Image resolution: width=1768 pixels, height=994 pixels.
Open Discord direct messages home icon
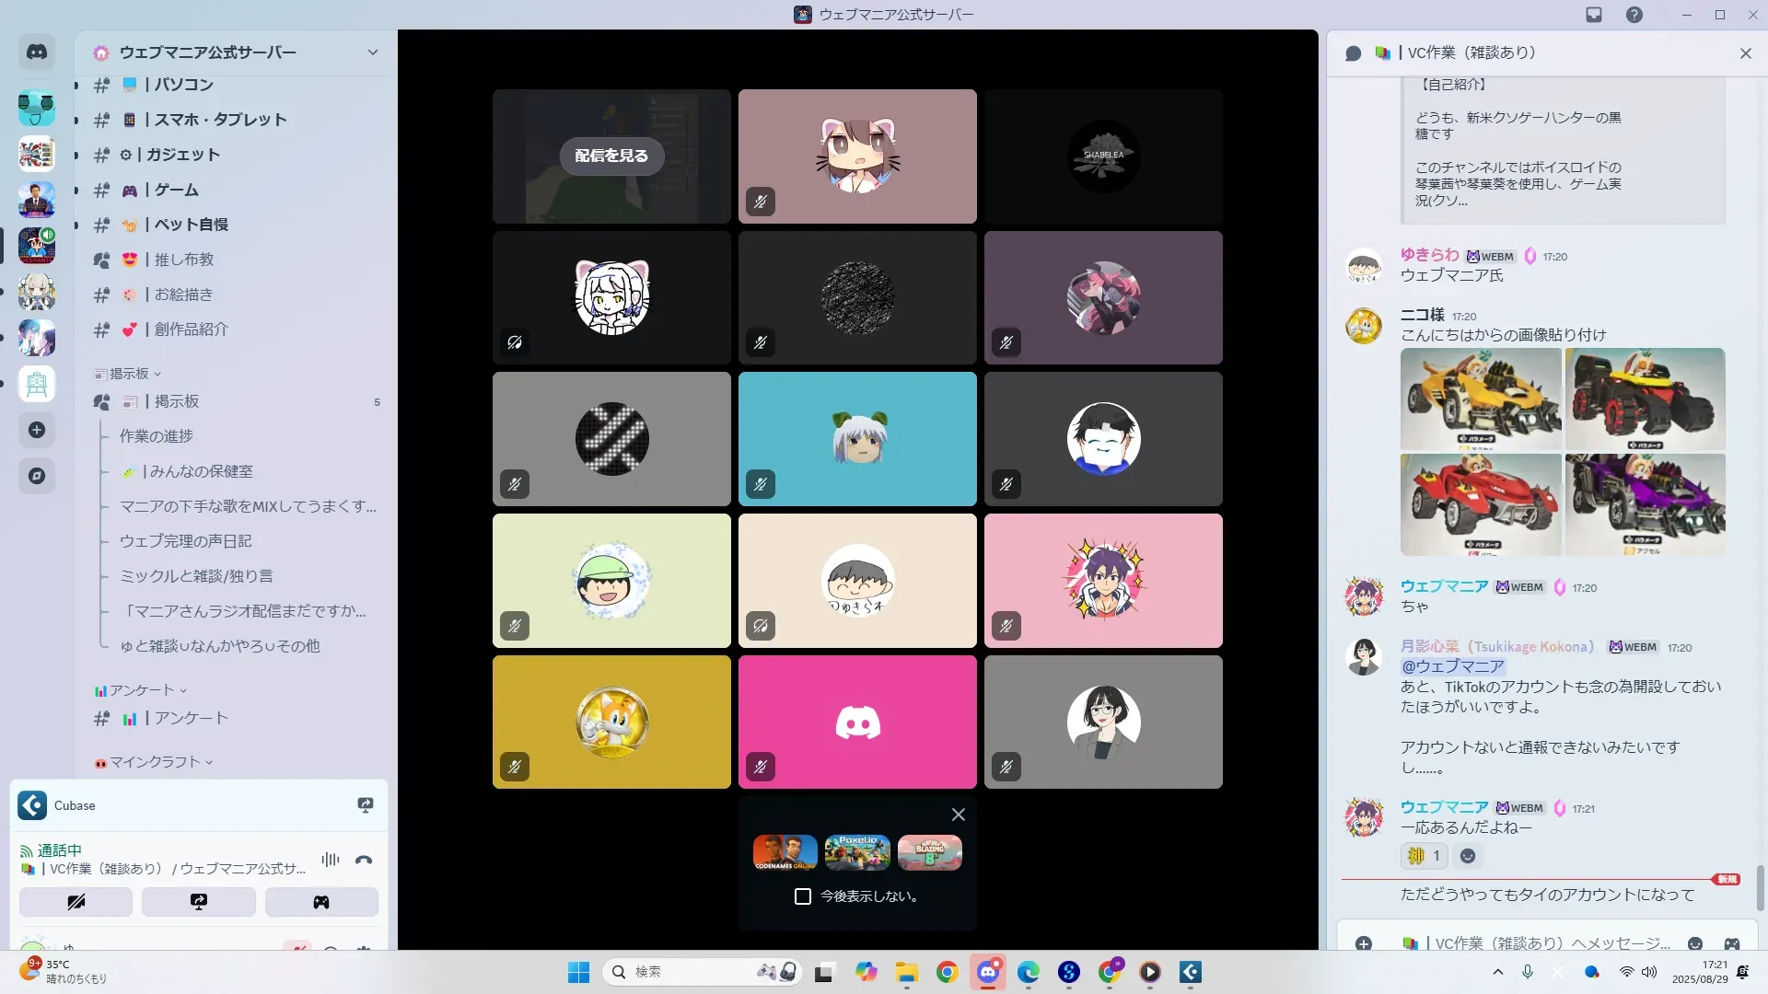(x=37, y=52)
